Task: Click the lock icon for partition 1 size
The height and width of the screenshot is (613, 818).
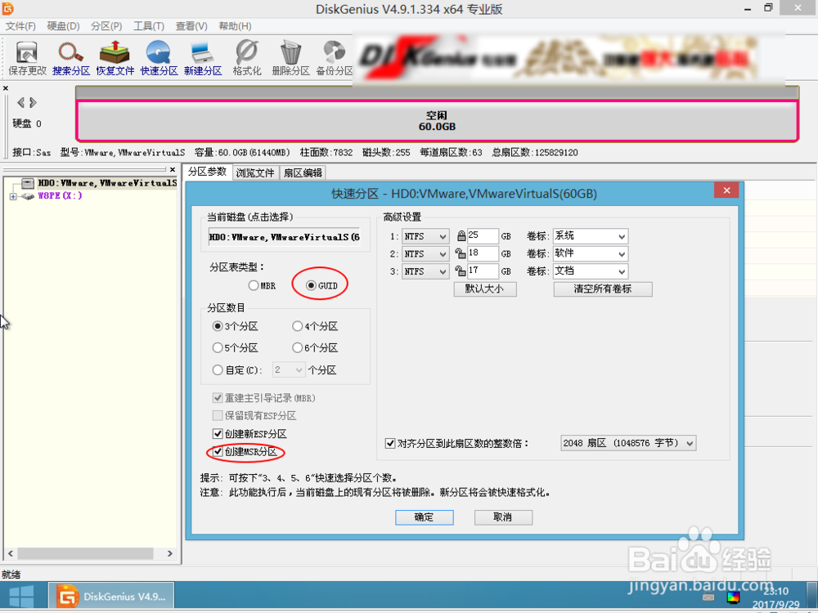Action: (x=461, y=236)
